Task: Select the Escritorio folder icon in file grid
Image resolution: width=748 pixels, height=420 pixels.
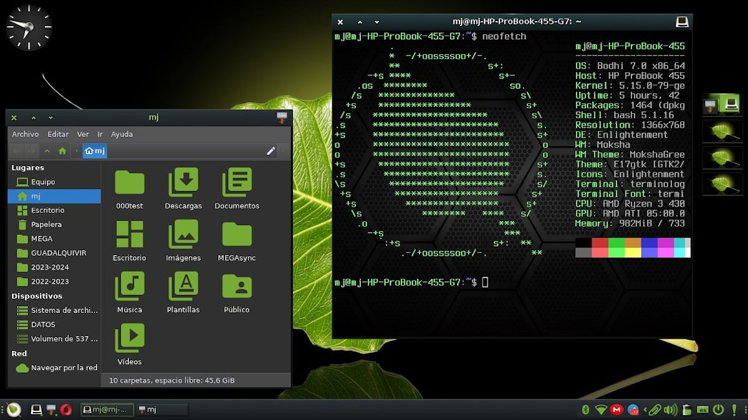Action: point(130,235)
